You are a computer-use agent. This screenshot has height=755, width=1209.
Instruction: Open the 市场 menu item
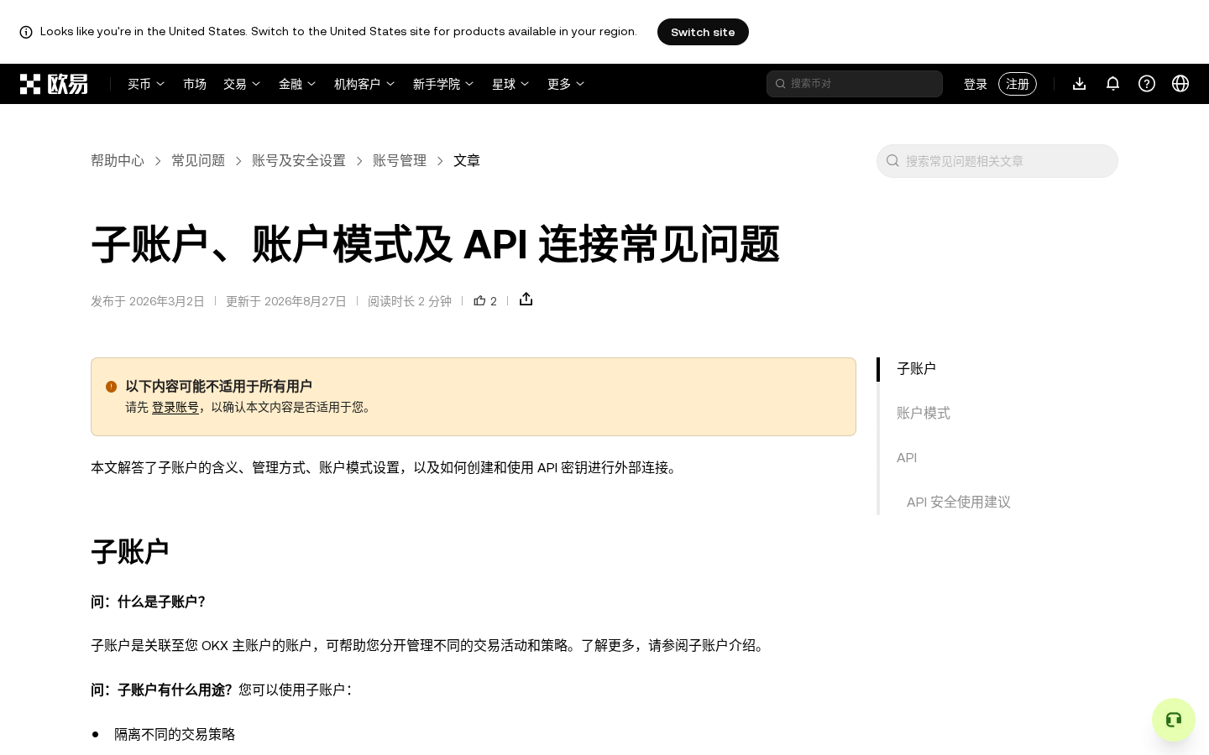[x=195, y=84]
